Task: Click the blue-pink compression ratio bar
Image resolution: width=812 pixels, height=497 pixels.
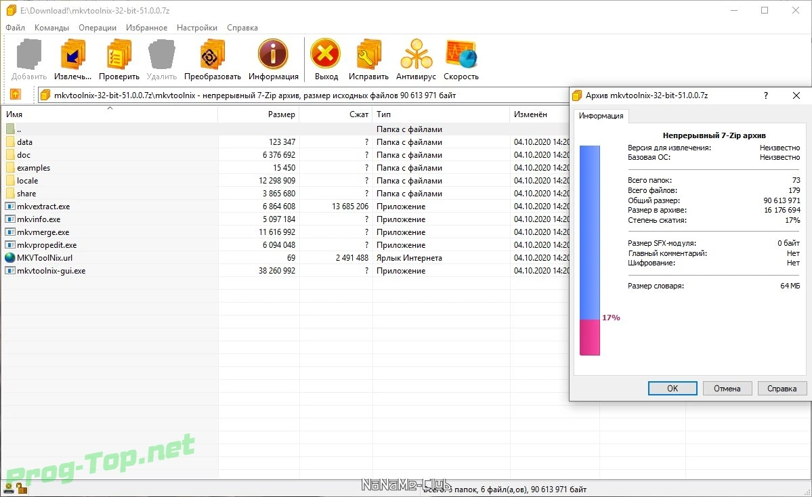Action: [x=590, y=251]
